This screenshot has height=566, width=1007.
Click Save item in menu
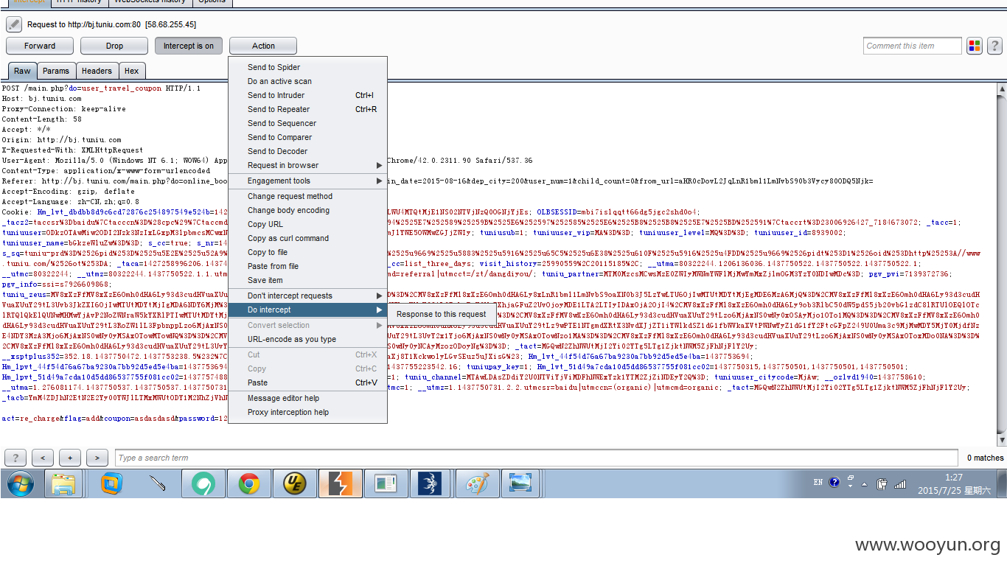tap(307, 280)
